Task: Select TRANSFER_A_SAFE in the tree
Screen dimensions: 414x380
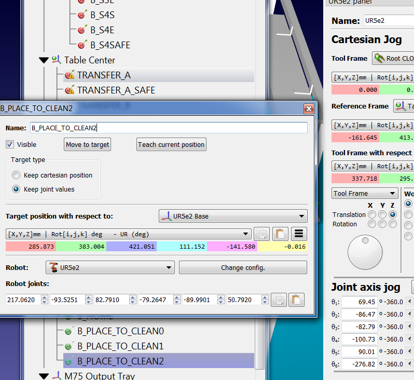Action: (116, 90)
